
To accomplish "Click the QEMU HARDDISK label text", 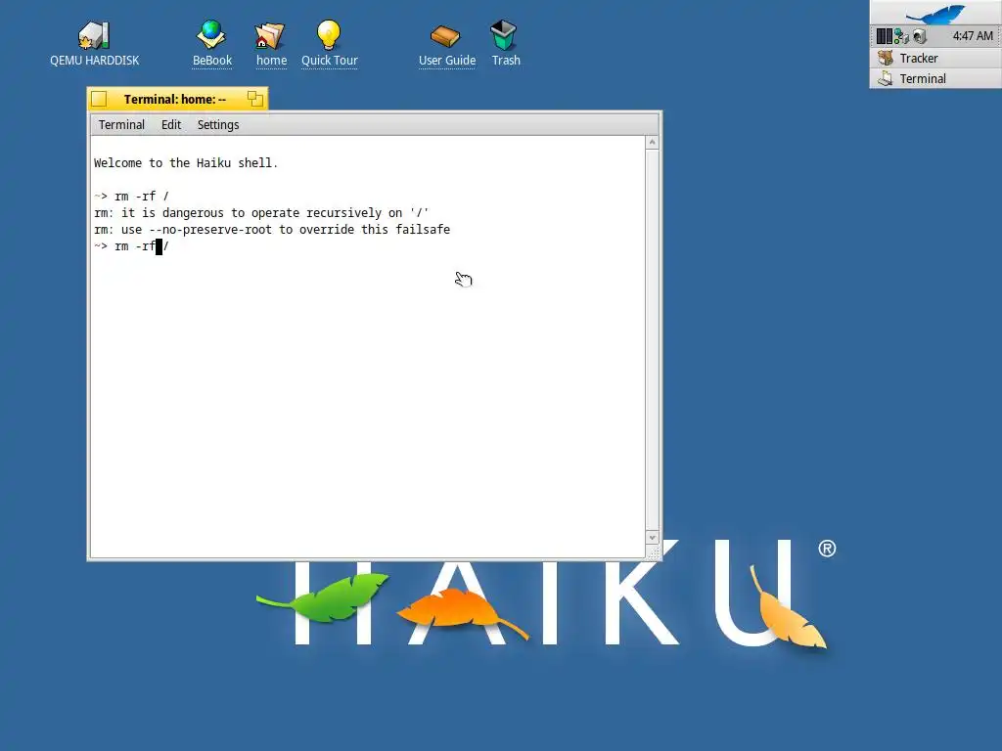I will [95, 61].
